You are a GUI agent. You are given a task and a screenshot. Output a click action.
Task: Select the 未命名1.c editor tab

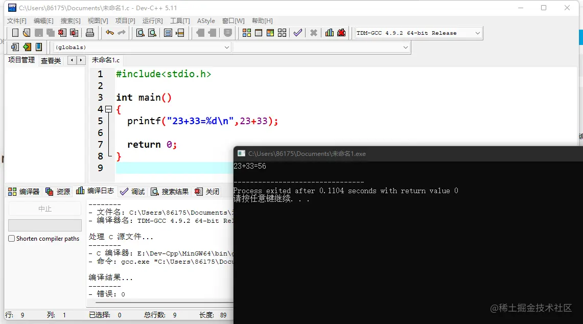[106, 60]
